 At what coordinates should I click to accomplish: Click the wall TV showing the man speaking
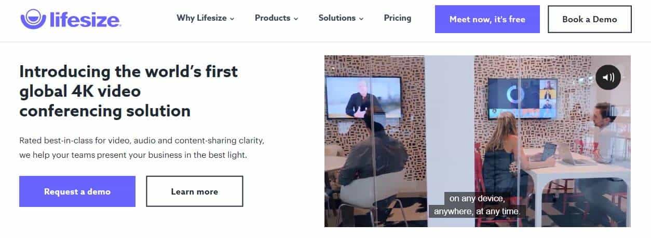coord(364,98)
